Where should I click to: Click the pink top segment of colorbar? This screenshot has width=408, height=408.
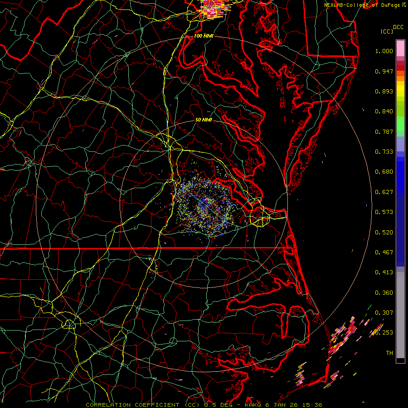pos(400,48)
